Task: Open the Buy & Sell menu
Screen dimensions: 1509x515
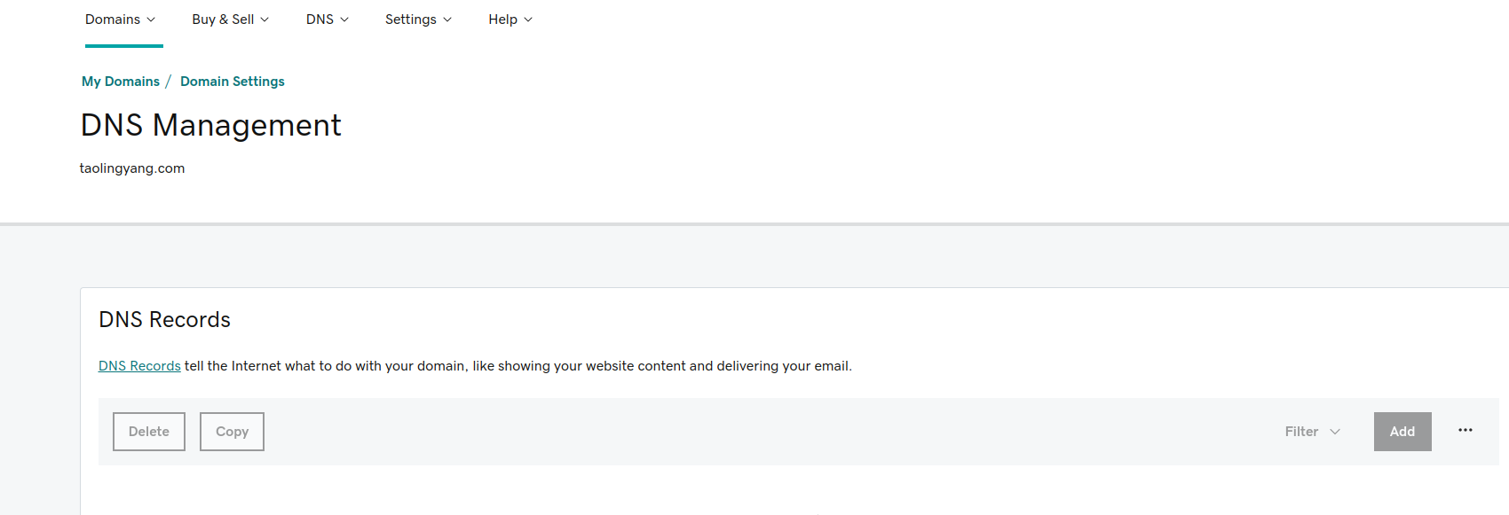Action: click(231, 20)
